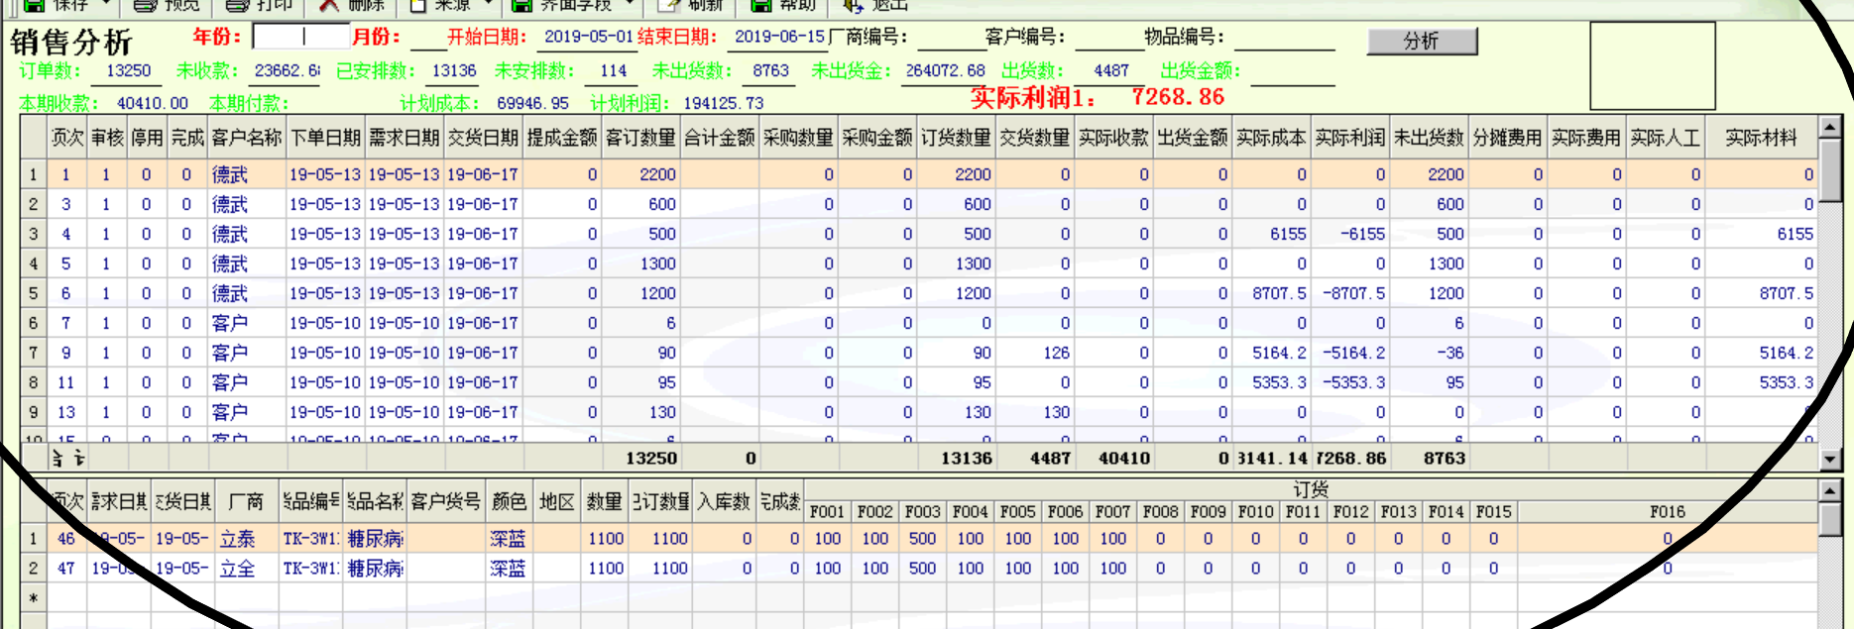This screenshot has height=629, width=1854.
Task: Click the F003 value 500 in lower row 2
Action: tap(922, 569)
